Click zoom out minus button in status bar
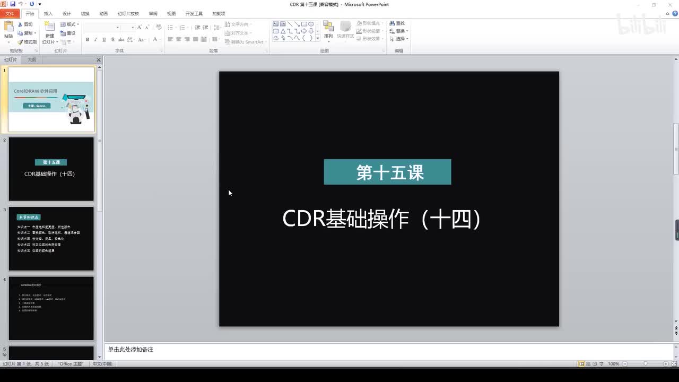The image size is (679, 382). click(625, 364)
